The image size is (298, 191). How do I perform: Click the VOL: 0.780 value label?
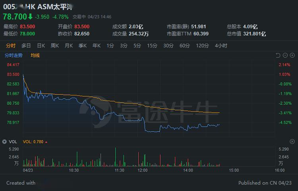33,142
